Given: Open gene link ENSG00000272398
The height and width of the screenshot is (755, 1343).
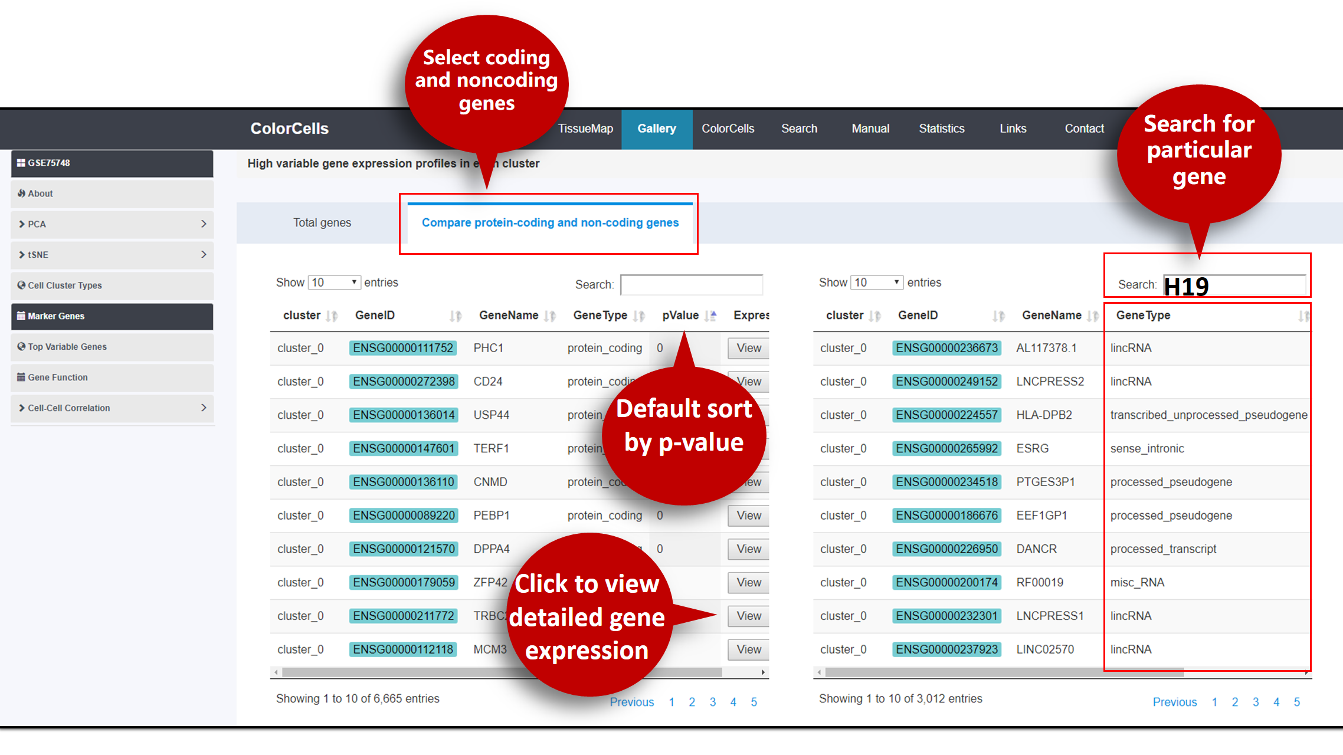Looking at the screenshot, I should [404, 382].
